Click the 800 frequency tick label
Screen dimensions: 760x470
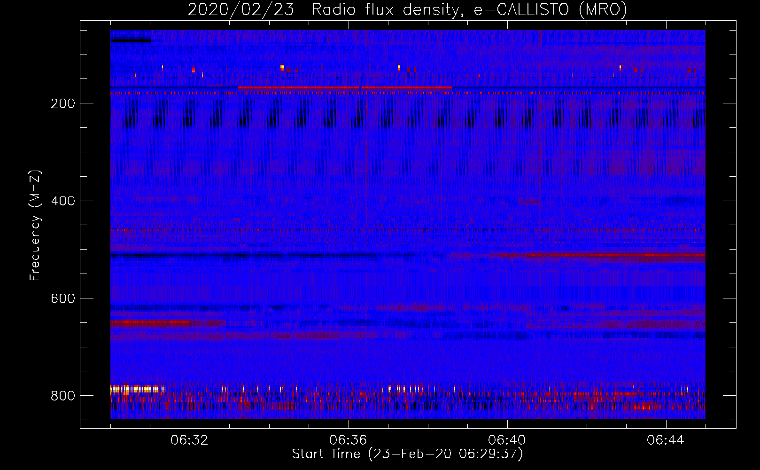click(62, 396)
